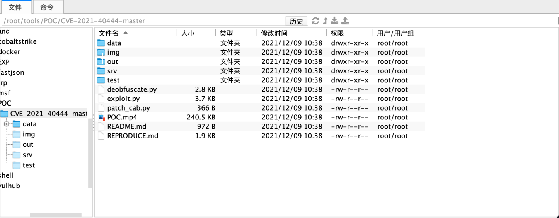Click modification time of README.md row

click(x=292, y=126)
